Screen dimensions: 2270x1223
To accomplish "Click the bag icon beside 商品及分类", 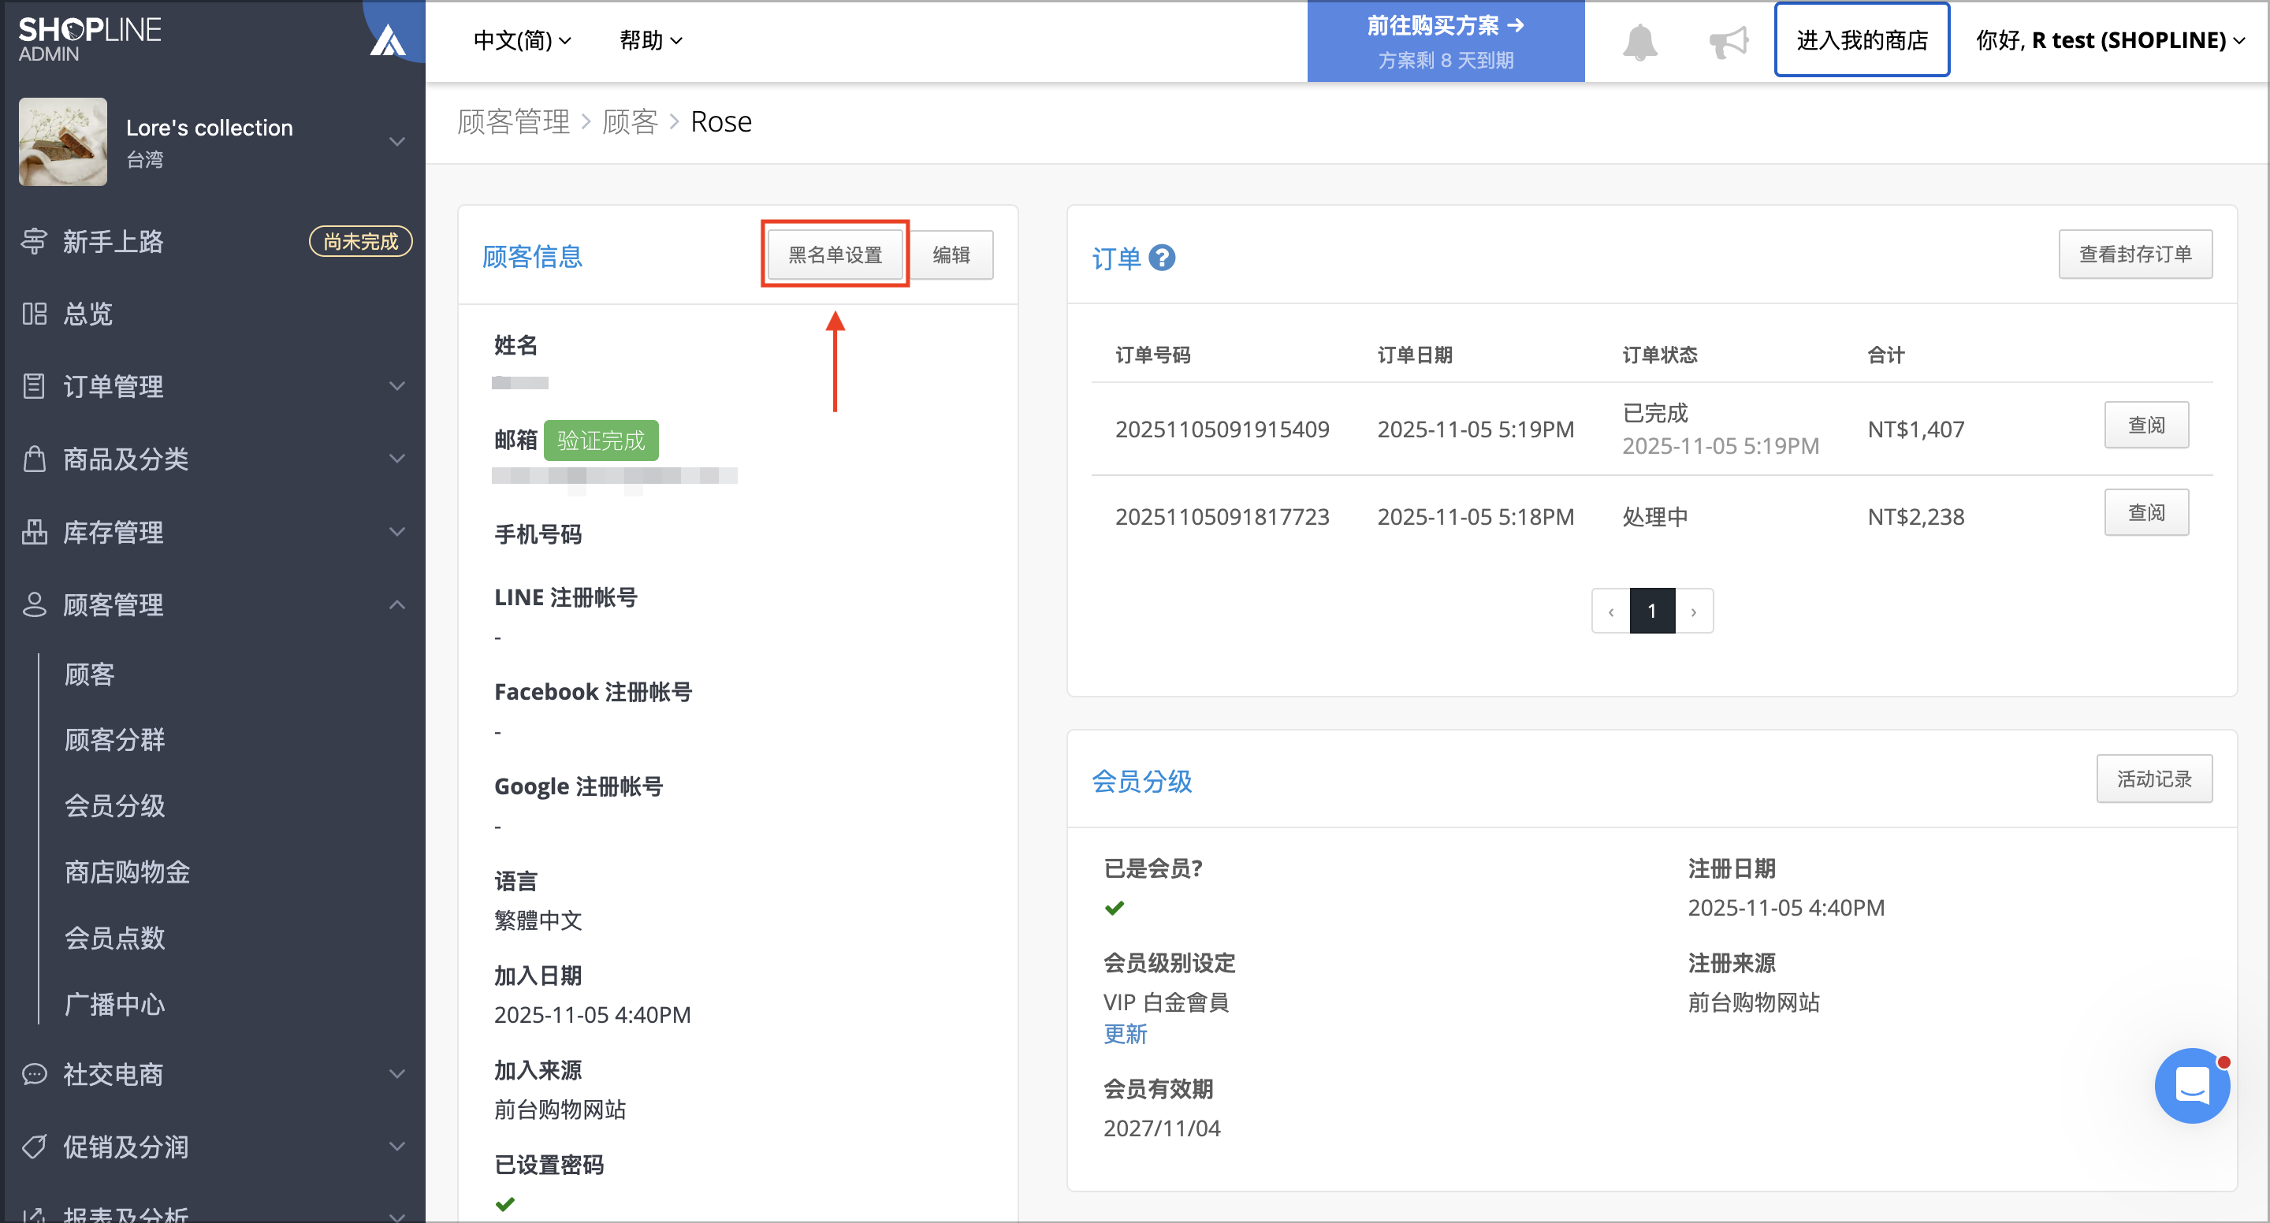I will tap(33, 458).
